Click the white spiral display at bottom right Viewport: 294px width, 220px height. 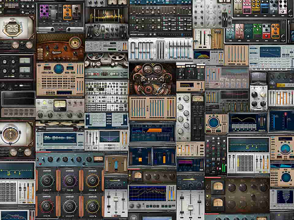point(285,197)
